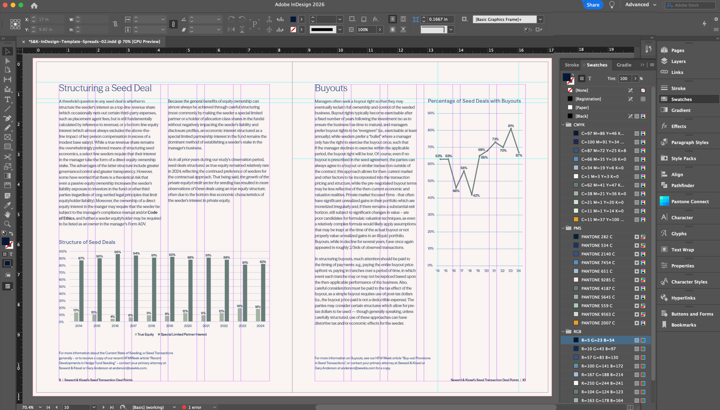720x410 pixels.
Task: Select the Gradient Swatch tool
Action: [x=7, y=176]
